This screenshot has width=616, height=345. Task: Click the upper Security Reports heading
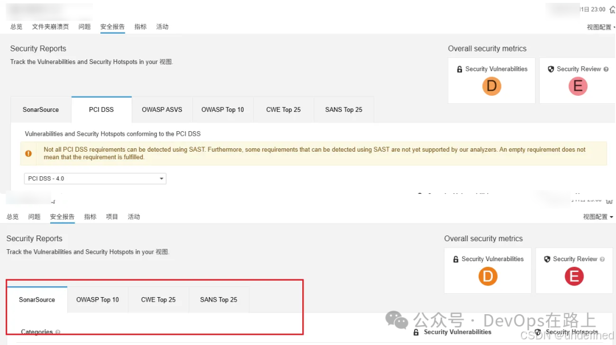click(x=38, y=48)
